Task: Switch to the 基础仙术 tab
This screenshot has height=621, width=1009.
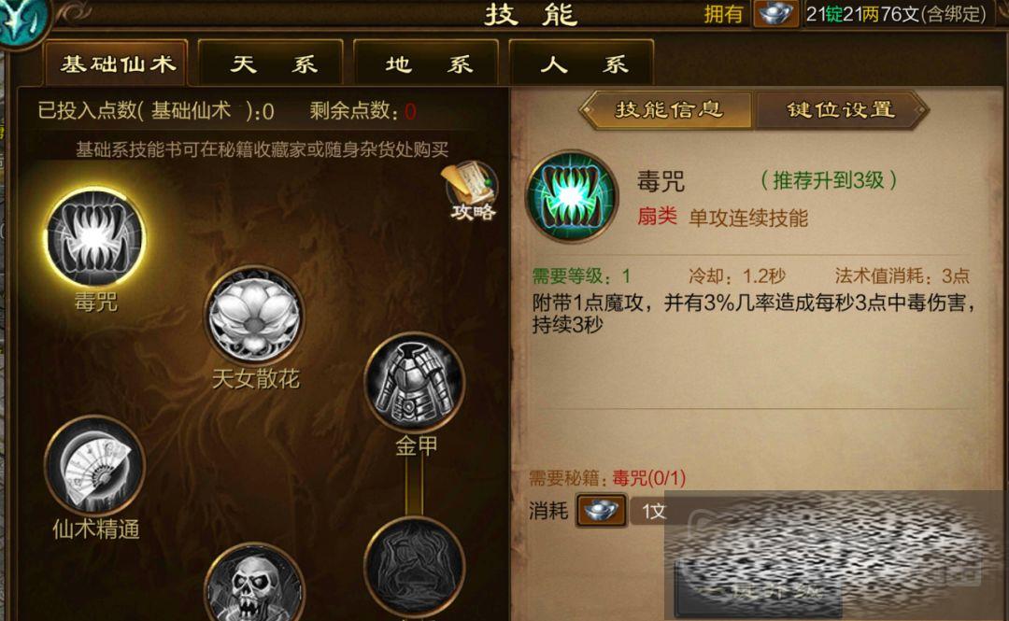Action: click(x=117, y=64)
